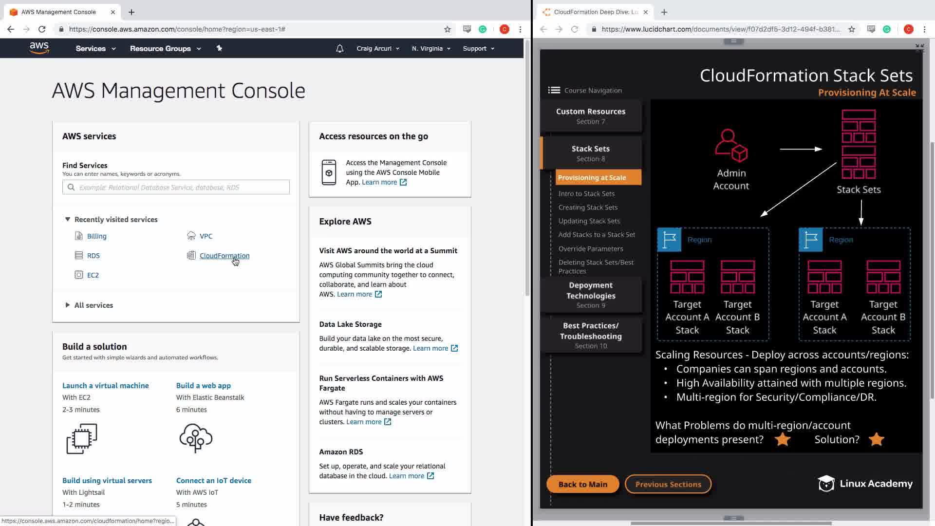The image size is (935, 526).
Task: Collapse Recently visited services list
Action: (68, 219)
